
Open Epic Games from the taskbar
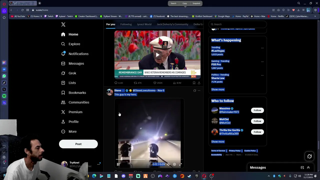click(197, 176)
